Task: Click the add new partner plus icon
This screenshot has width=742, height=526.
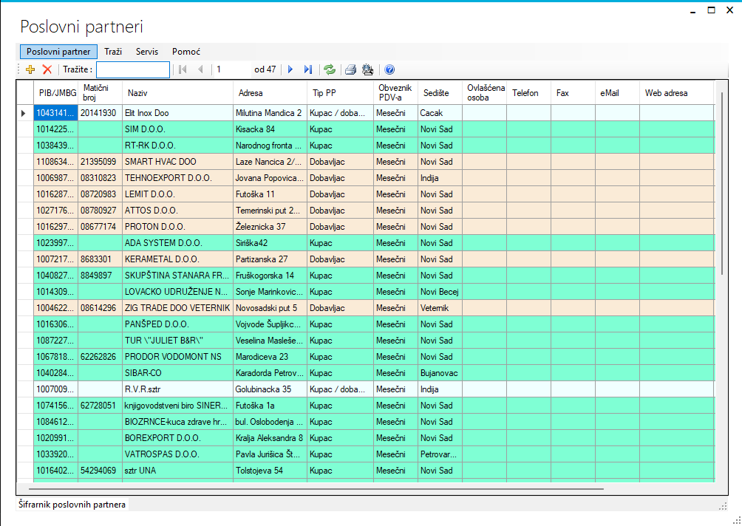Action: pyautogui.click(x=30, y=69)
